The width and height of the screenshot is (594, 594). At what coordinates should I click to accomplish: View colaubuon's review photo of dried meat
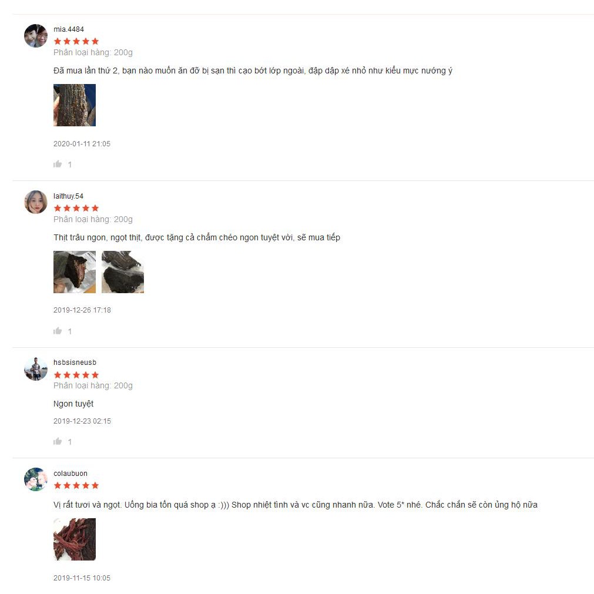[75, 539]
